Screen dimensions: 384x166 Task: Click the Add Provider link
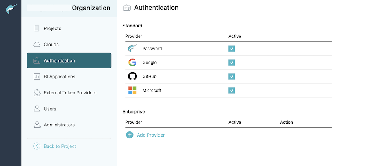[x=151, y=135]
